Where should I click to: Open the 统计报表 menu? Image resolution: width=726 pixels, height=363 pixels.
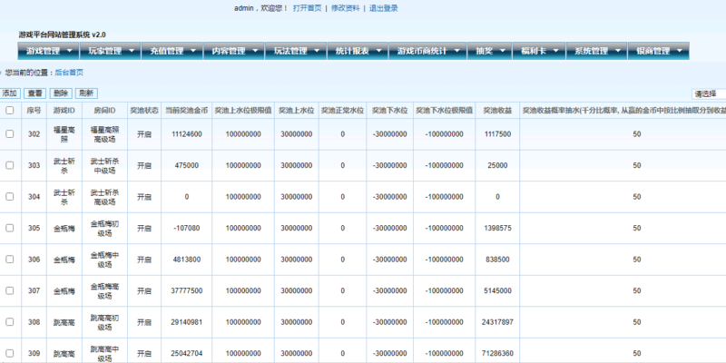click(347, 51)
